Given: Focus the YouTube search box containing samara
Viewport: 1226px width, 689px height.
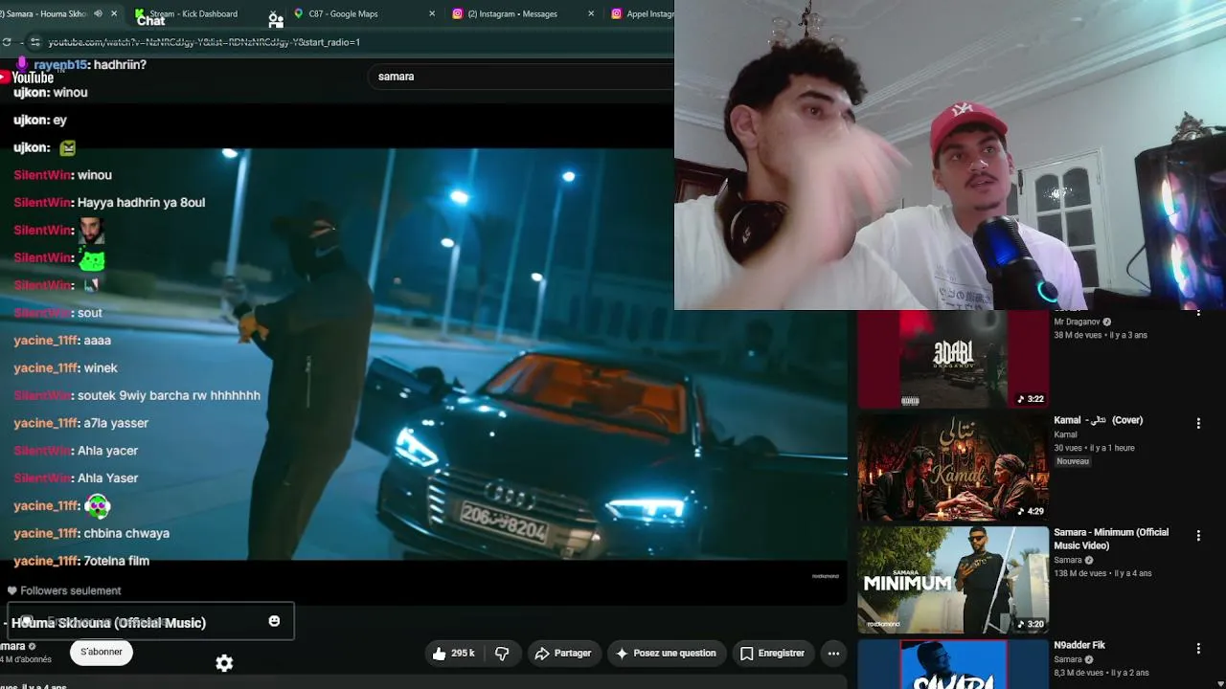Looking at the screenshot, I should (x=520, y=77).
